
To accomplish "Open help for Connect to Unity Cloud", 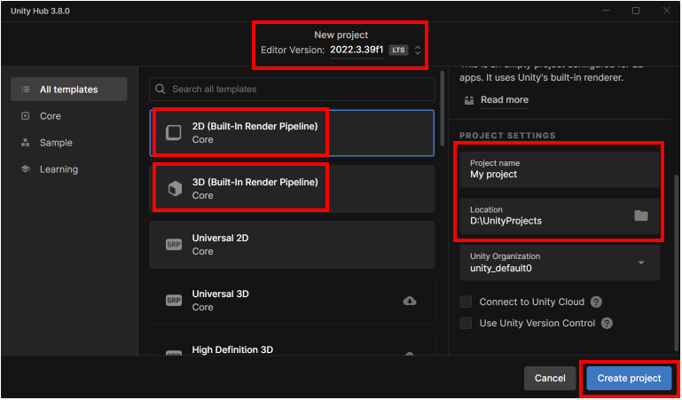I will point(596,302).
